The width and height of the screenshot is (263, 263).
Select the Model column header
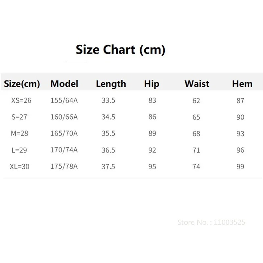tap(64, 84)
